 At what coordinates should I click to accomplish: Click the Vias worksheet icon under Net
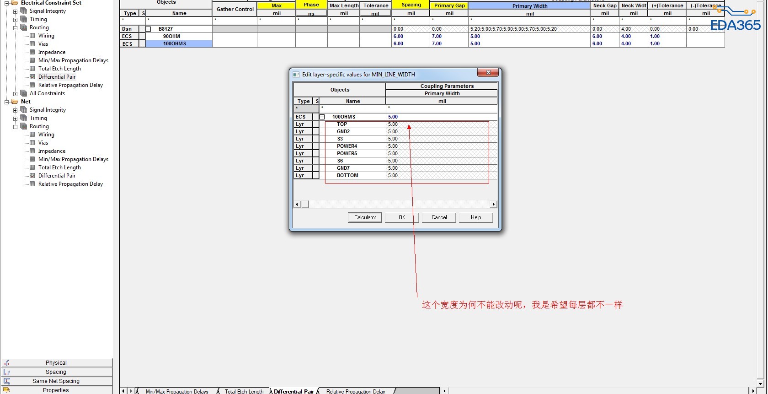[32, 143]
